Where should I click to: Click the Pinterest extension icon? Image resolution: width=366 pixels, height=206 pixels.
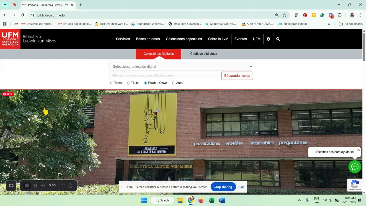[305, 15]
